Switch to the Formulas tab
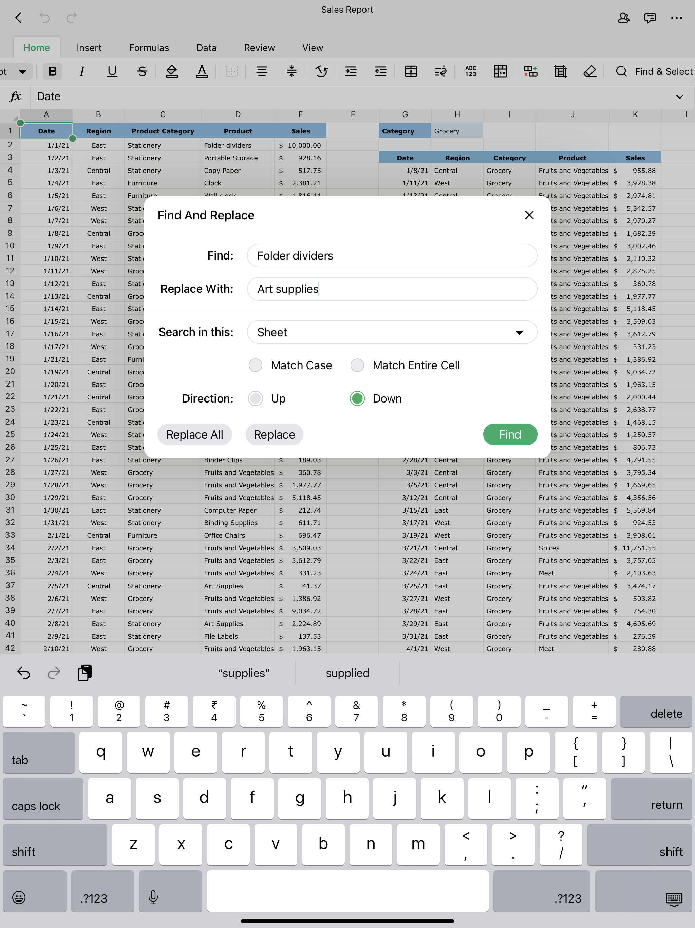Image resolution: width=695 pixels, height=928 pixels. pos(149,48)
